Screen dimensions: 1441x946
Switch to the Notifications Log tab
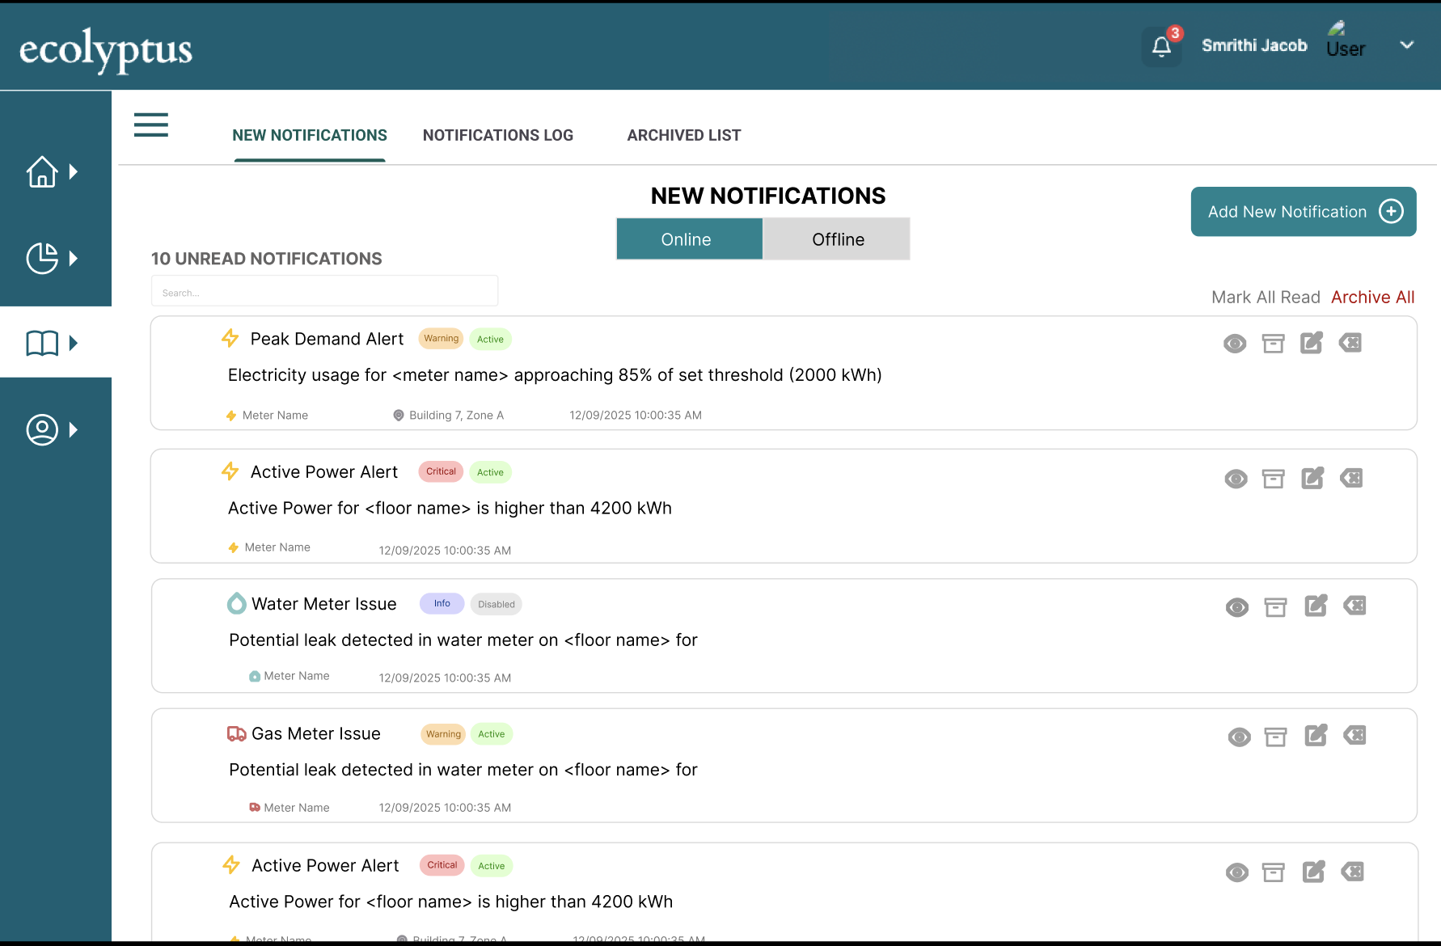[x=498, y=135]
